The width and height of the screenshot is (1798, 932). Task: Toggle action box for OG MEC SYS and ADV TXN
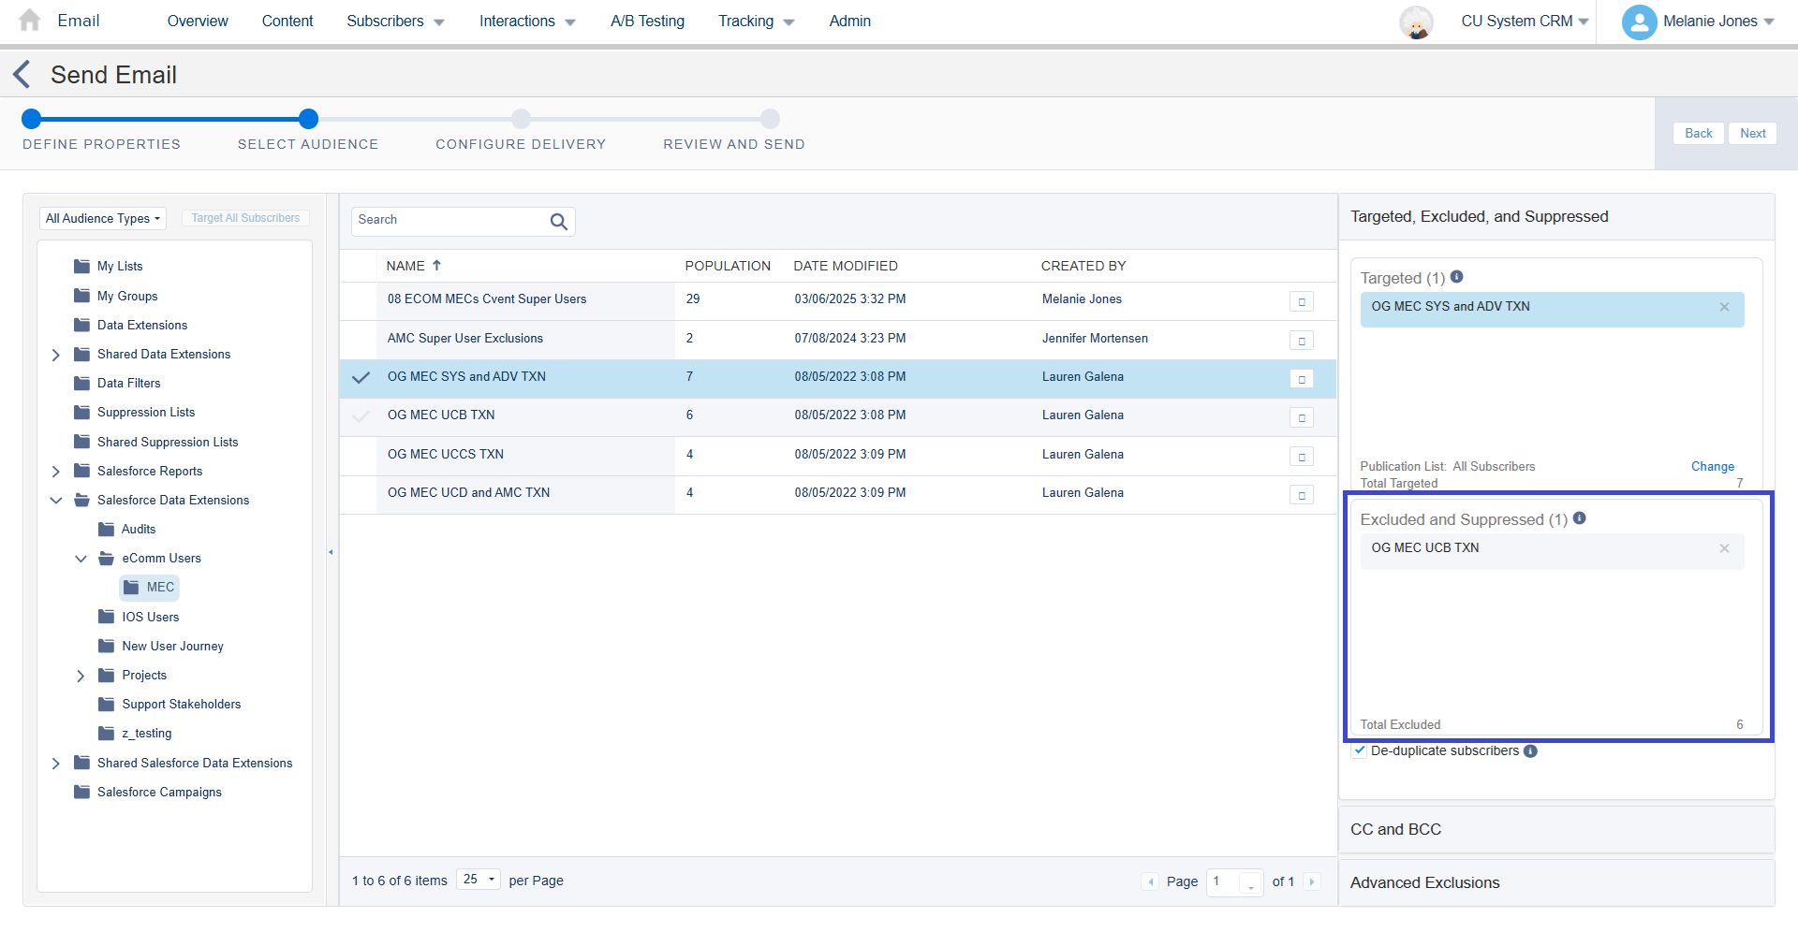(x=1302, y=379)
